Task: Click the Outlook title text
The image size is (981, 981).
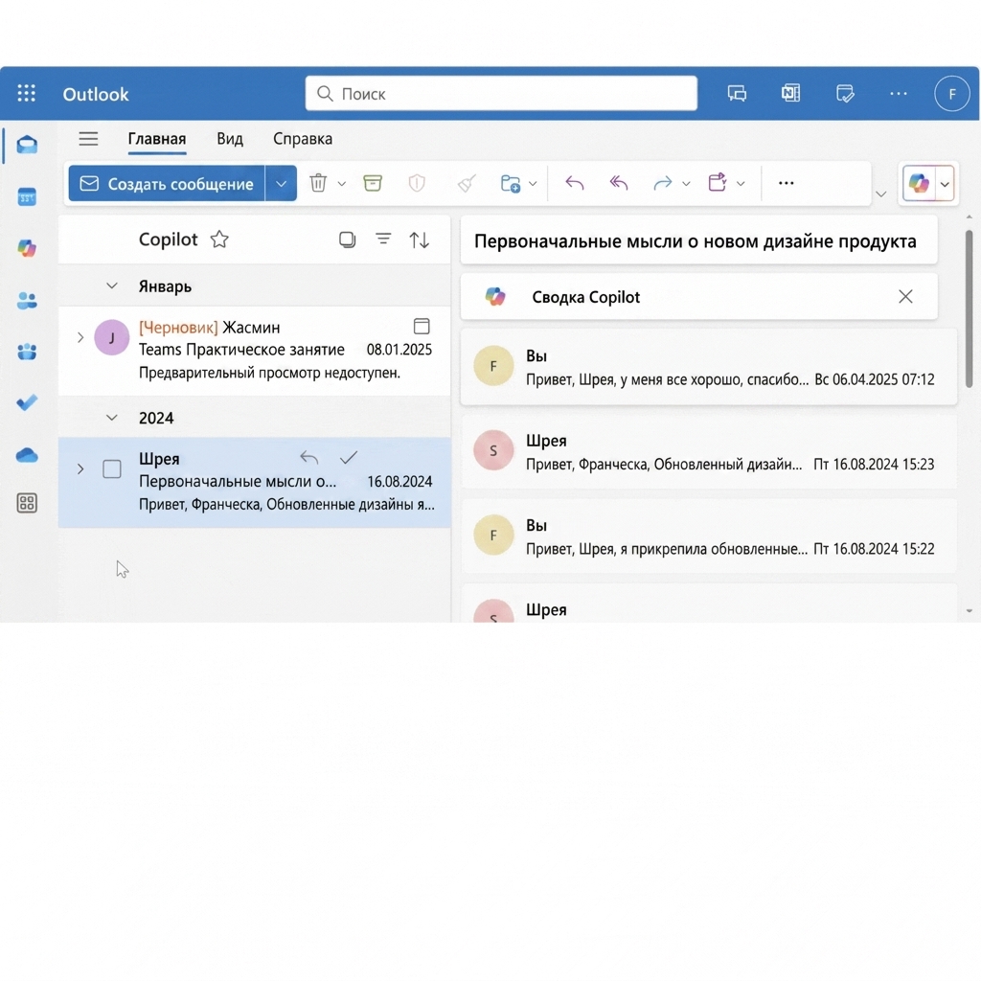Action: 96,94
